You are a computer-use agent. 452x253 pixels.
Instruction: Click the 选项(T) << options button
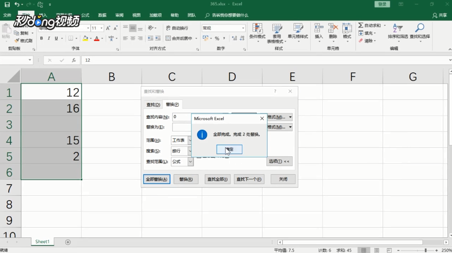coord(279,161)
